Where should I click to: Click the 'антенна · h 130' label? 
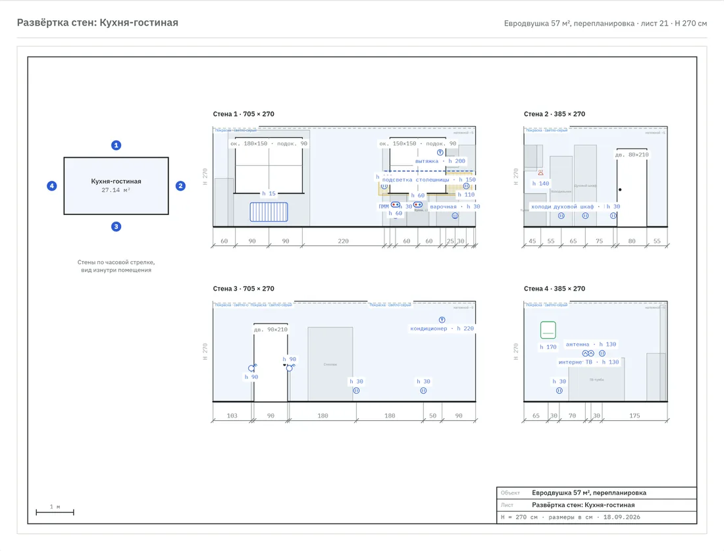pyautogui.click(x=591, y=344)
